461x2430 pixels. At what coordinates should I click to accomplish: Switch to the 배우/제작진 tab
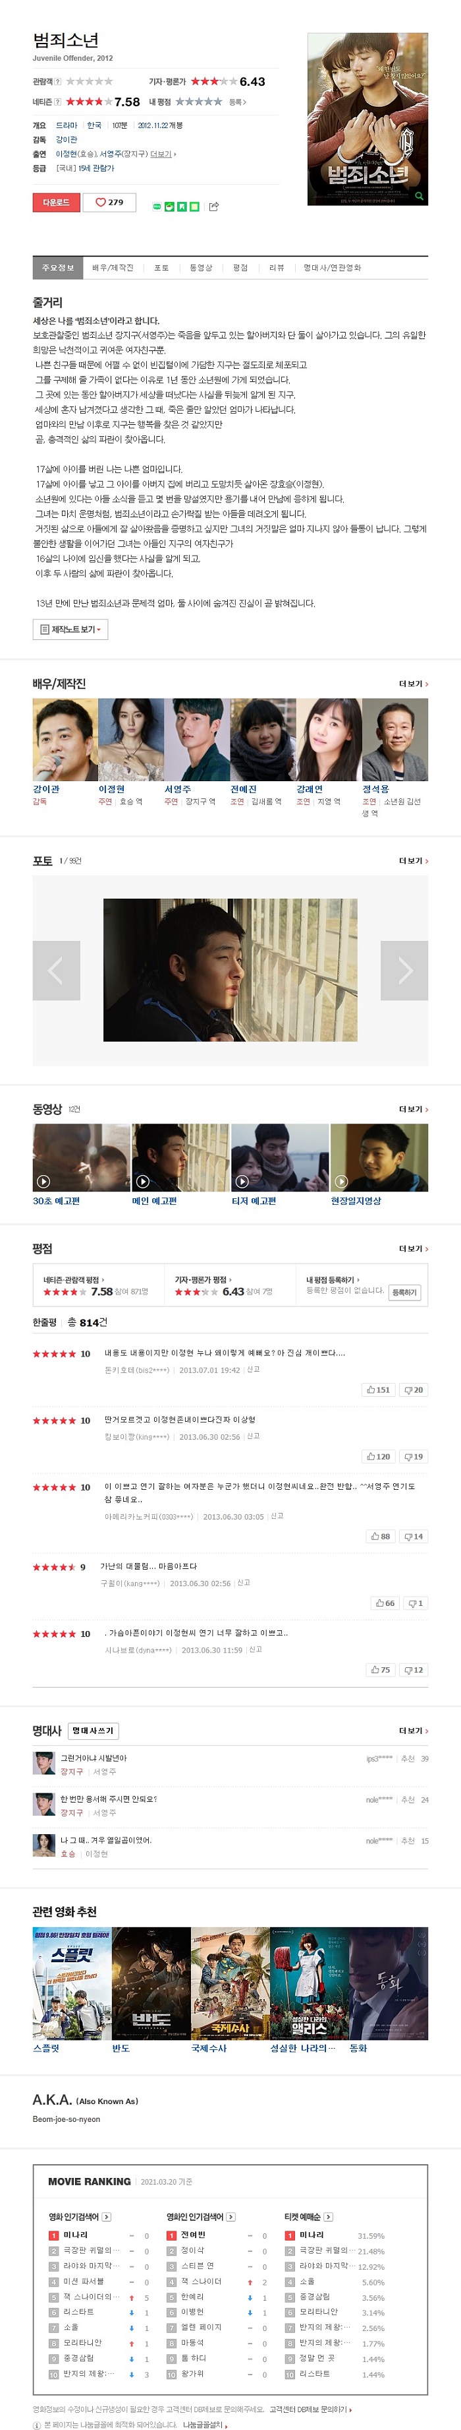(113, 268)
